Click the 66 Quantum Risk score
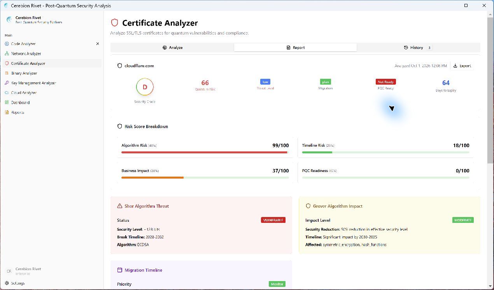This screenshot has height=290, width=494. point(205,83)
